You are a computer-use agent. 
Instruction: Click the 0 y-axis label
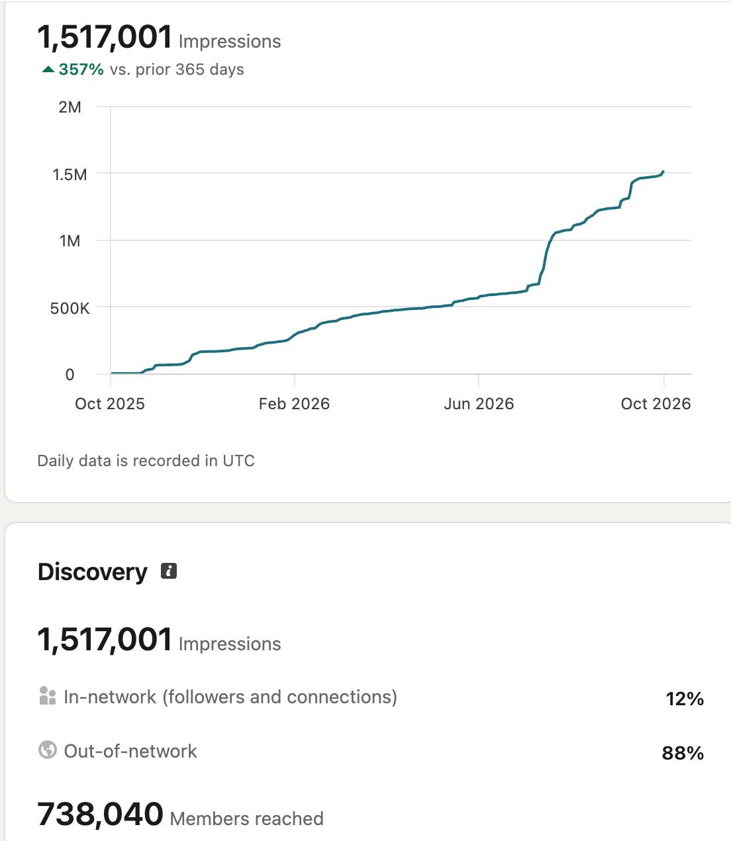pyautogui.click(x=70, y=375)
